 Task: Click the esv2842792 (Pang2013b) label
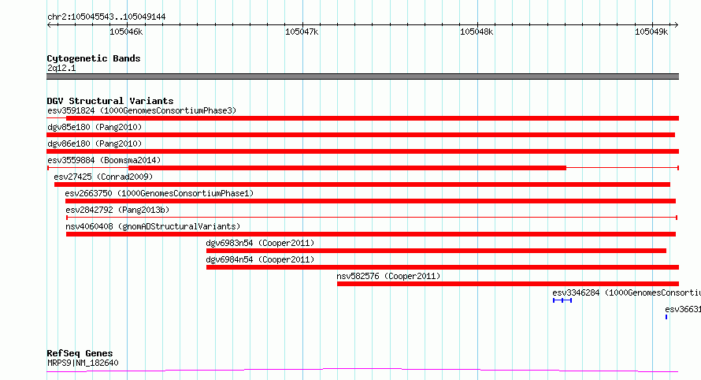(x=117, y=210)
